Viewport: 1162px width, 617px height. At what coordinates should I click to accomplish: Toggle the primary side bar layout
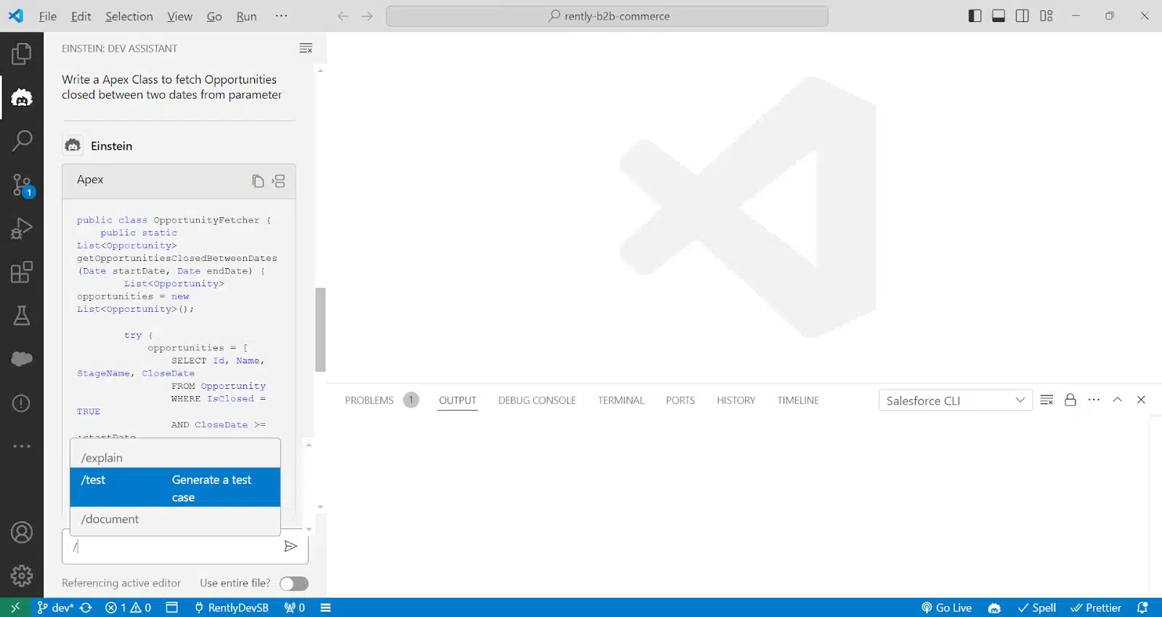point(975,16)
